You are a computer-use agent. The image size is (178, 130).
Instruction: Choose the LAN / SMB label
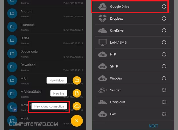pyautogui.click(x=118, y=42)
